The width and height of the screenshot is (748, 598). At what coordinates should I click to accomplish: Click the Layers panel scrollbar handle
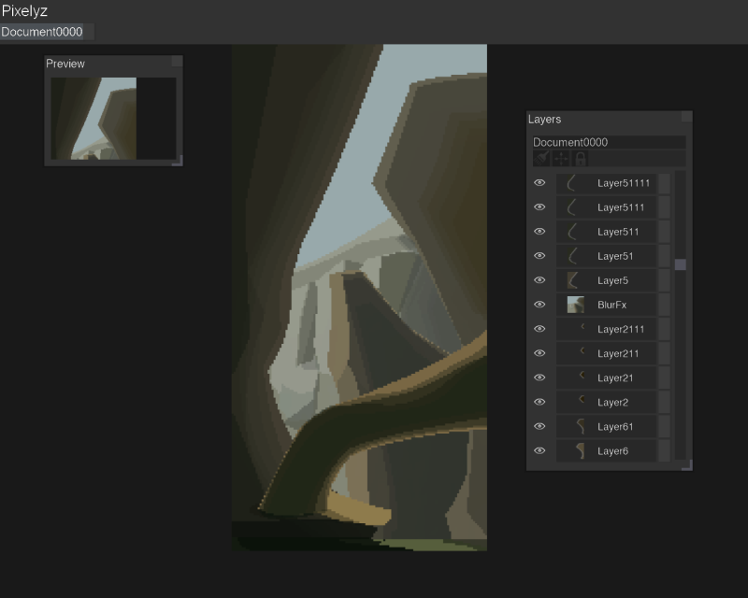click(681, 264)
